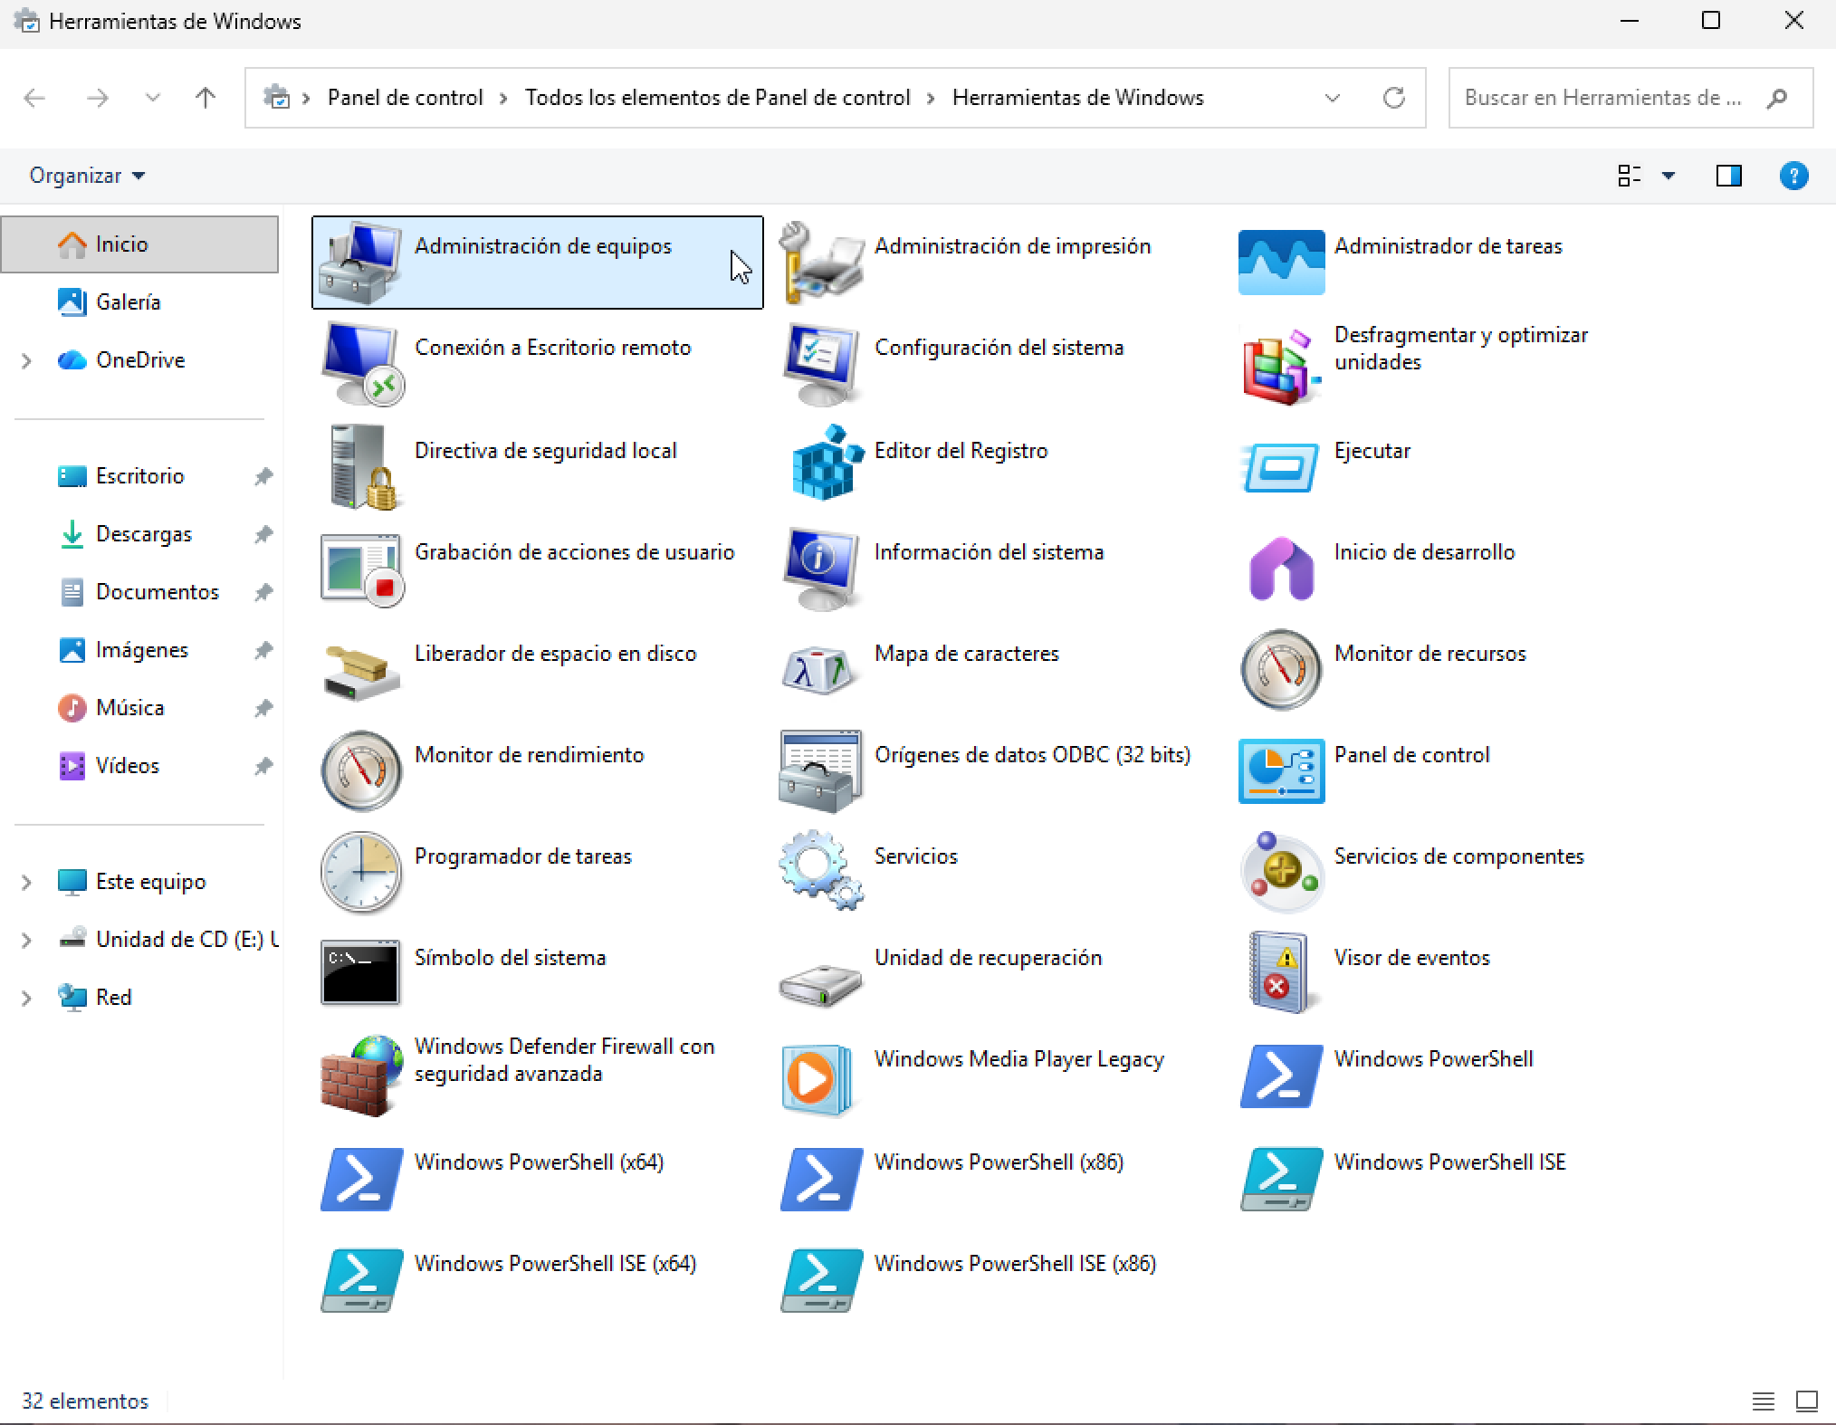Open the view options dropdown arrow
1836x1425 pixels.
1669,176
